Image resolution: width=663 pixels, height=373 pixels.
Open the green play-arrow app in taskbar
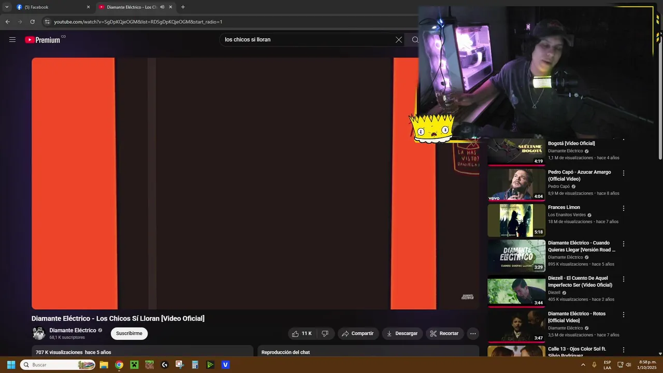point(210,365)
